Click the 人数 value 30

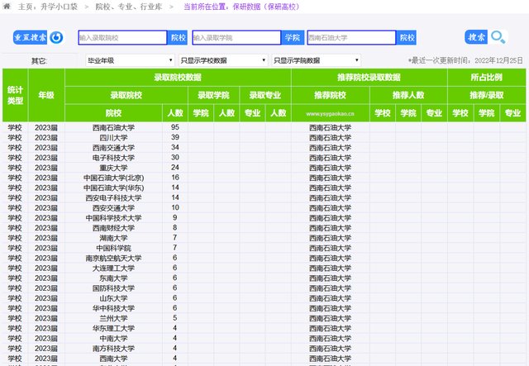point(175,157)
